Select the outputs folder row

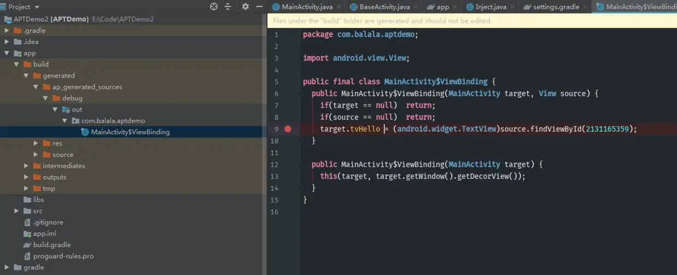(x=133, y=177)
